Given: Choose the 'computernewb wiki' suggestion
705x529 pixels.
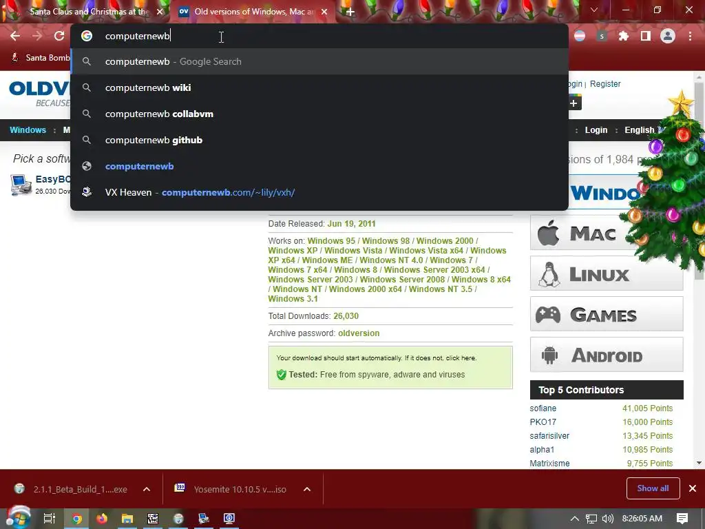Looking at the screenshot, I should click(x=319, y=87).
